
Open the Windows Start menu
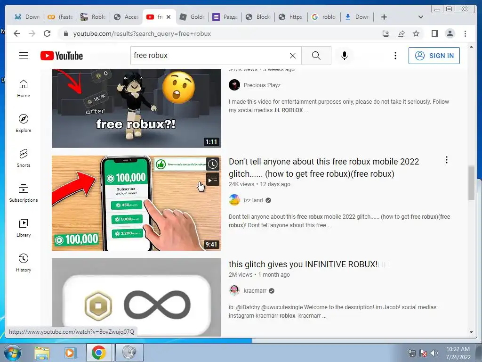coord(12,353)
